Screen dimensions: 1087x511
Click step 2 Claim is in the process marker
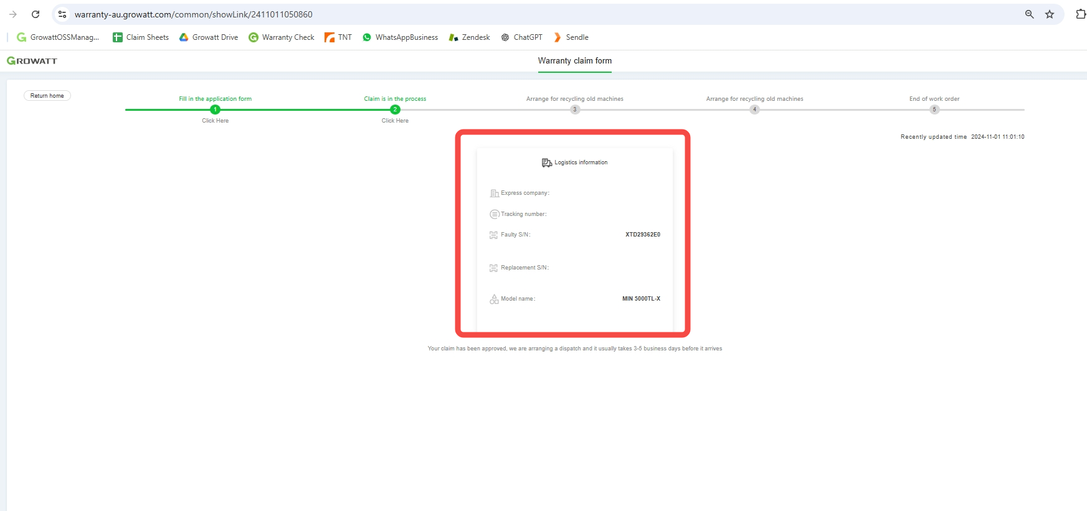(395, 110)
